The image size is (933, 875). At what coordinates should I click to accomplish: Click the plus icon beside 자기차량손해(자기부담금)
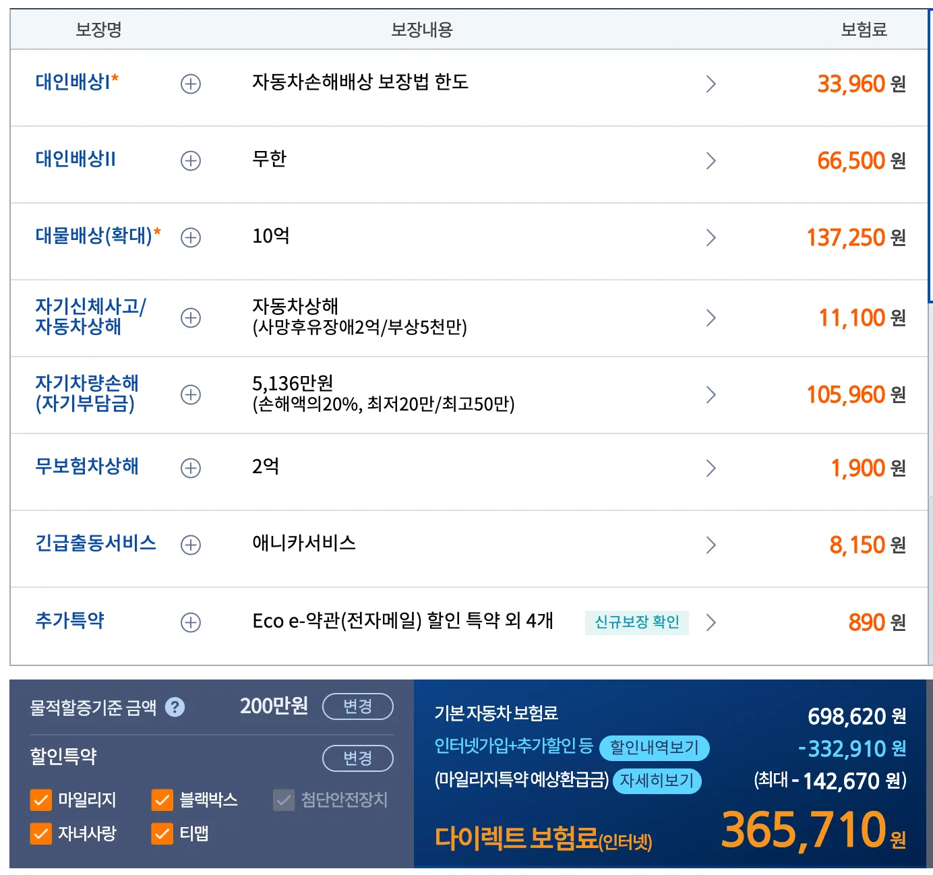(x=189, y=394)
